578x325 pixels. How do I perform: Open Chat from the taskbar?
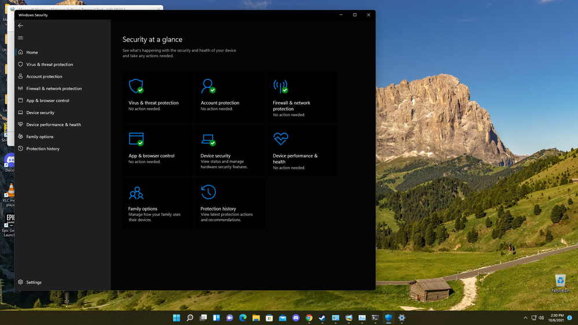(x=230, y=317)
